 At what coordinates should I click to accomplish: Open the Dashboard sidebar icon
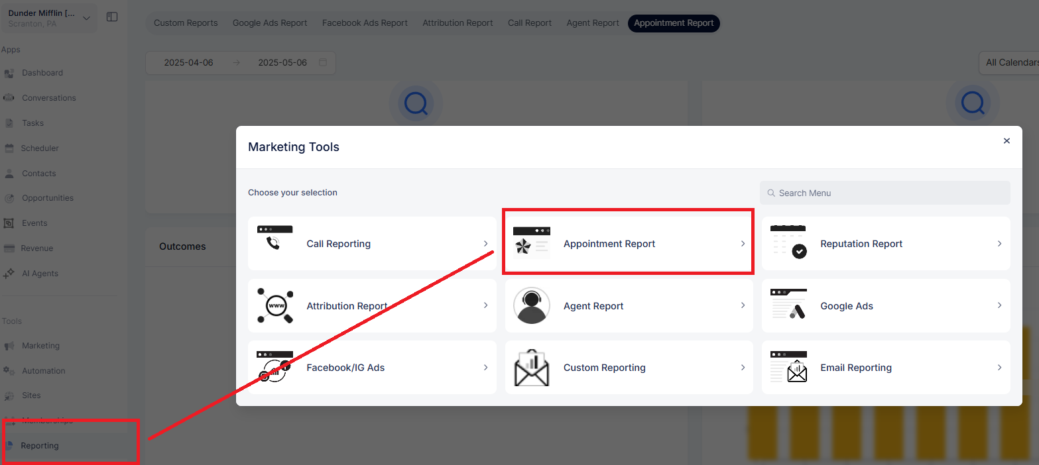9,73
